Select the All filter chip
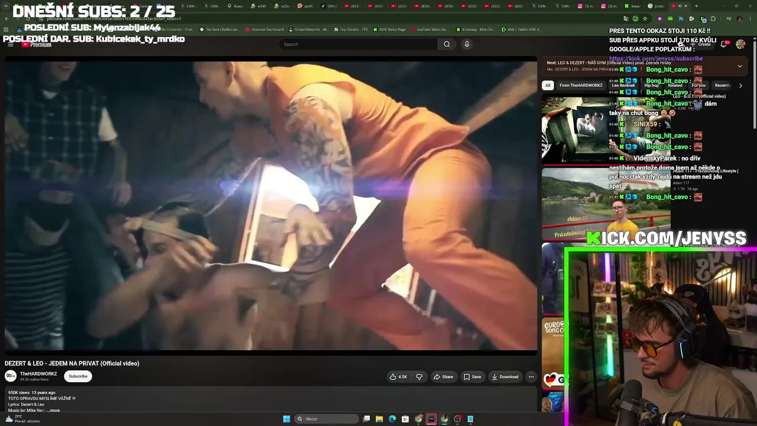Image resolution: width=757 pixels, height=426 pixels. point(548,85)
